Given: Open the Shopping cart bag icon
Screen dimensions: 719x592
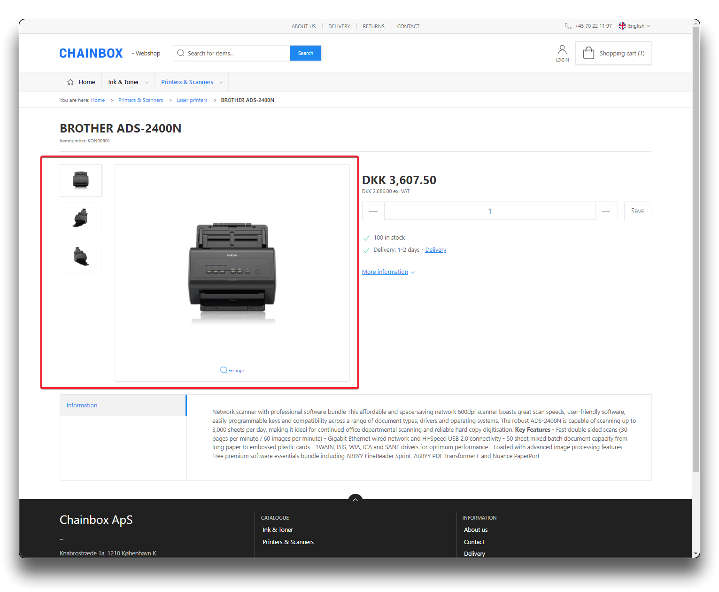Looking at the screenshot, I should pyautogui.click(x=588, y=53).
